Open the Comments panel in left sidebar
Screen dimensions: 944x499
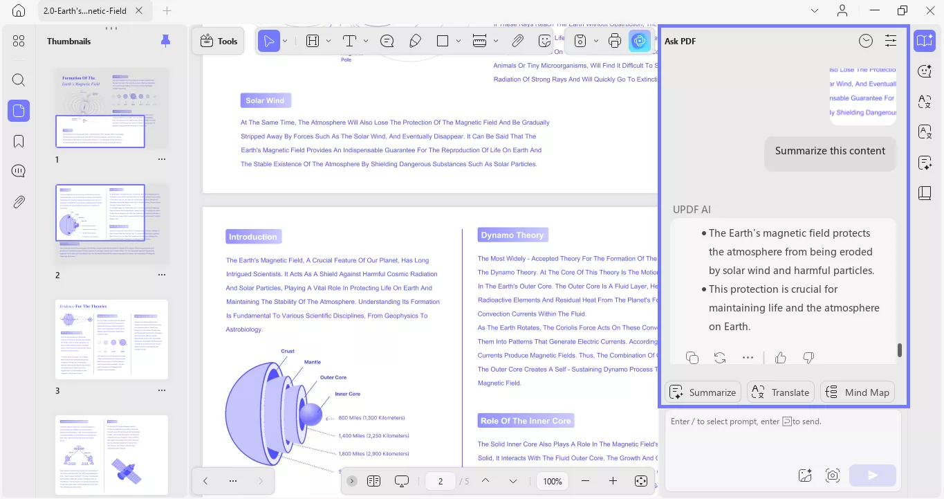[19, 171]
